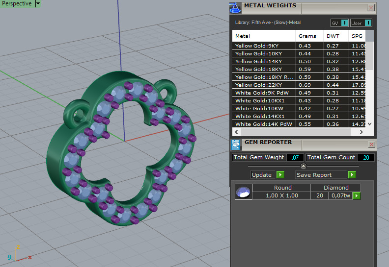Click the 0,07tw weight cell
The image size is (389, 267).
[x=341, y=195]
